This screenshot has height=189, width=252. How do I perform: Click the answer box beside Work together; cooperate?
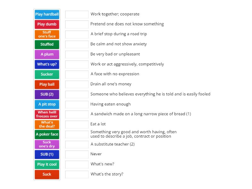tap(76, 14)
